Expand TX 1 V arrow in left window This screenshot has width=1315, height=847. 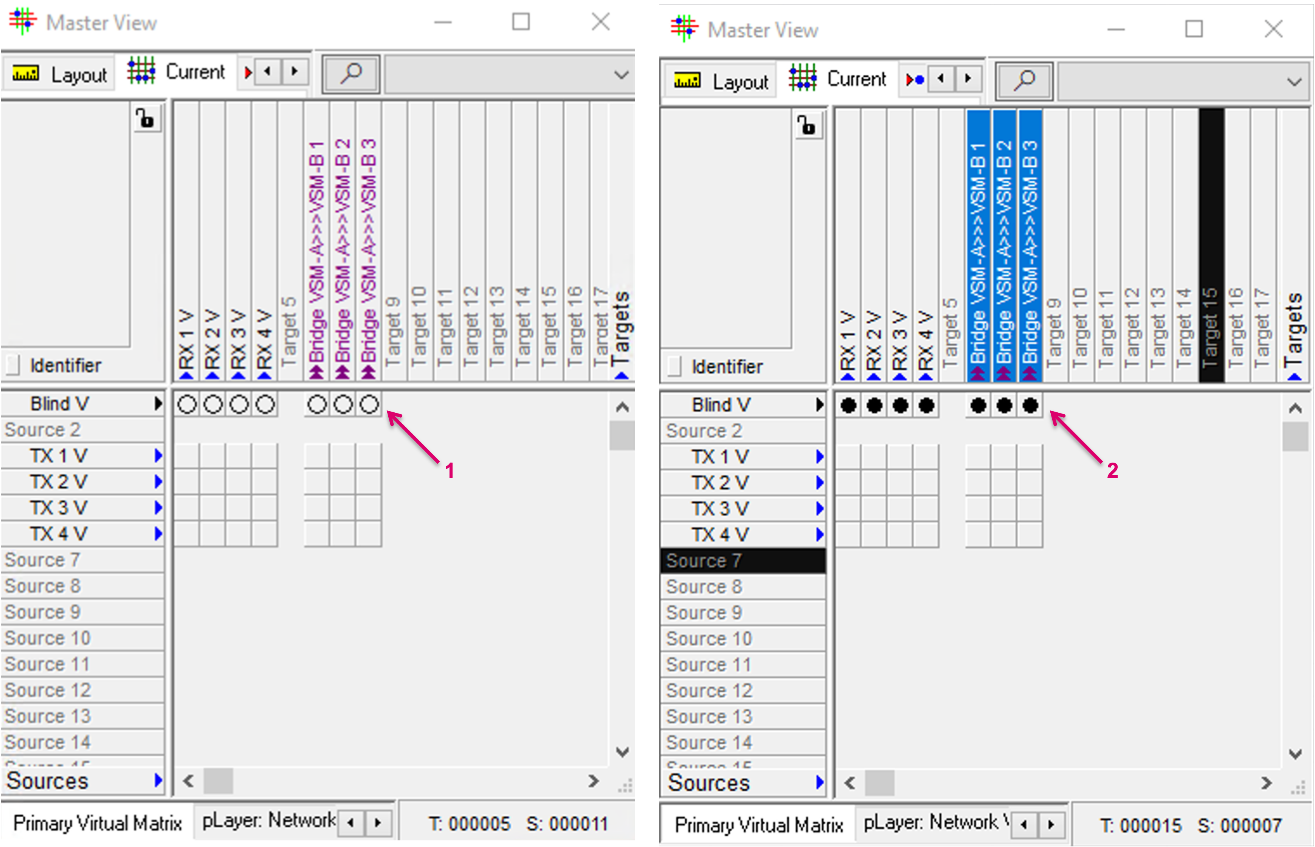[158, 455]
